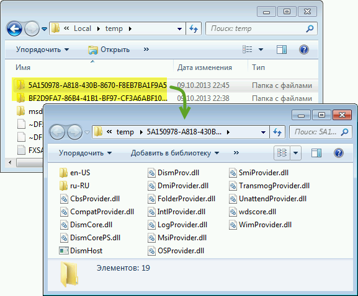Toggle the preview pane icon in the front window
358x296 pixels.
pos(316,153)
